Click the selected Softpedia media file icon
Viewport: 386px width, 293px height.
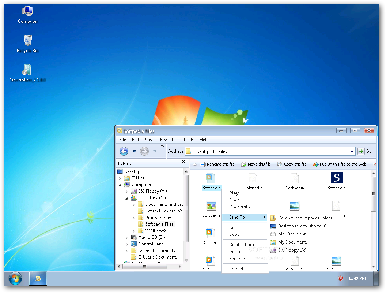click(x=211, y=178)
